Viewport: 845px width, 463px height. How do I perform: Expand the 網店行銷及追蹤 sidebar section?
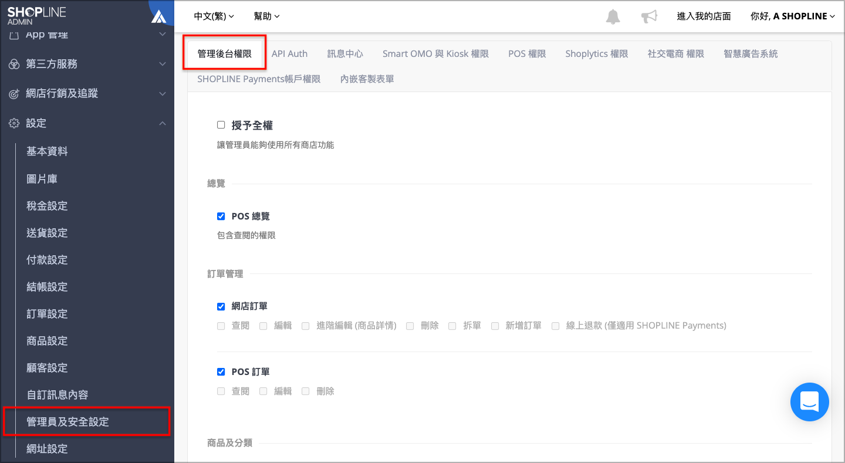tap(87, 93)
